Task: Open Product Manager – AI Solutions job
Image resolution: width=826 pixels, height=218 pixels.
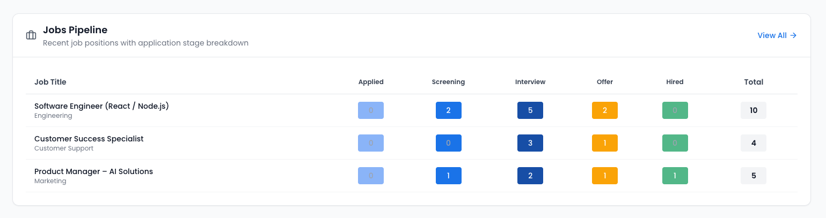Action: pos(93,171)
